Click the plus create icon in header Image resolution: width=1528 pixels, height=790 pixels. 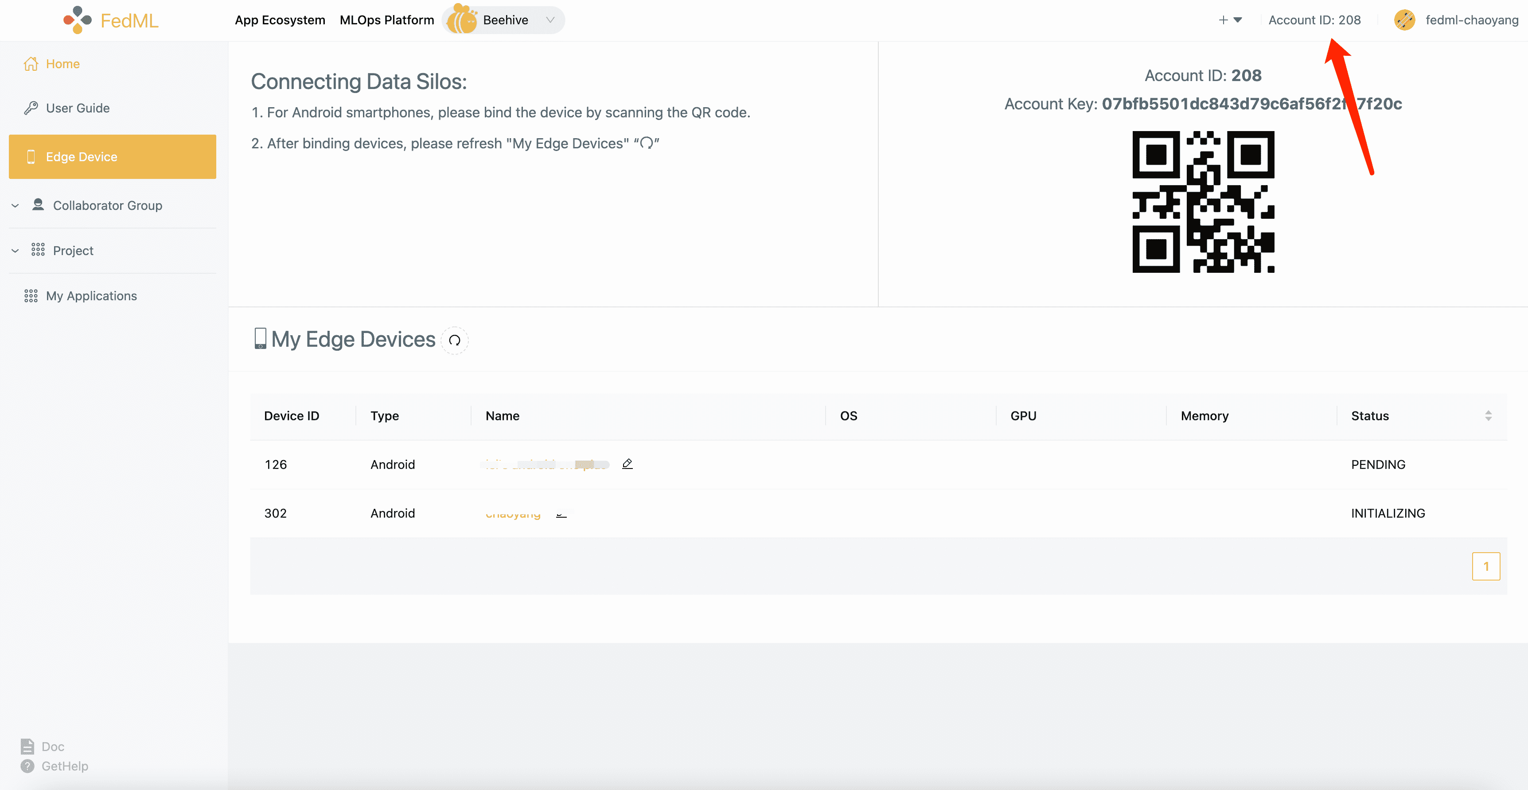(x=1223, y=20)
